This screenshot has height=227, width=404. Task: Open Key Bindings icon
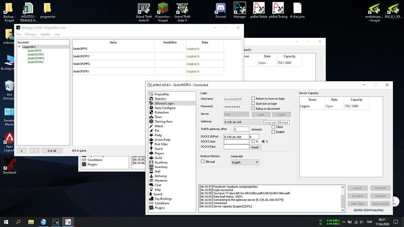(151, 199)
